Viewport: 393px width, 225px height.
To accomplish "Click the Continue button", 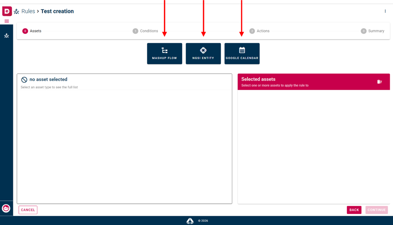I will [x=377, y=210].
